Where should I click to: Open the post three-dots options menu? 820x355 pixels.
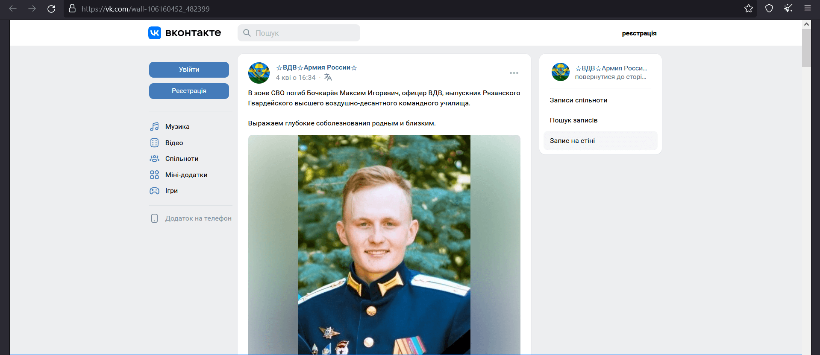514,73
